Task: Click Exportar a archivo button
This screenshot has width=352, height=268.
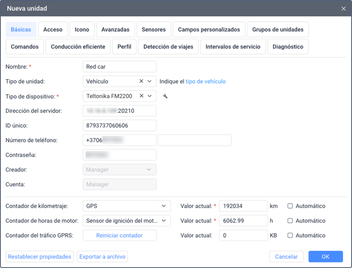Action: (x=102, y=257)
